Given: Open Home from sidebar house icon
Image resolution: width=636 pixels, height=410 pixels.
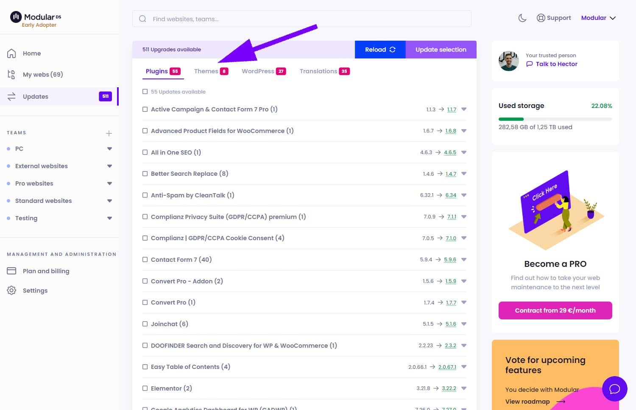Looking at the screenshot, I should [11, 53].
